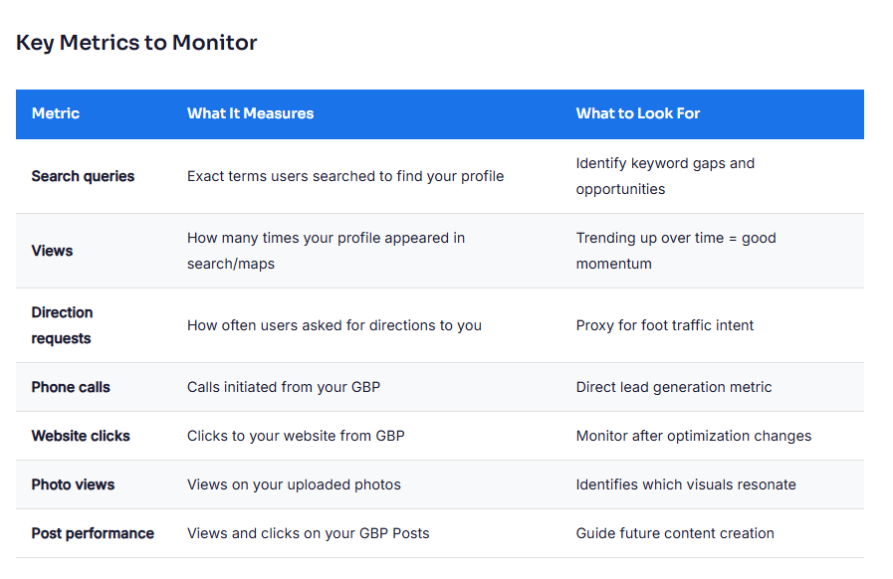The width and height of the screenshot is (893, 579).
Task: Select the 'Phone calls' metric cell
Action: point(71,387)
